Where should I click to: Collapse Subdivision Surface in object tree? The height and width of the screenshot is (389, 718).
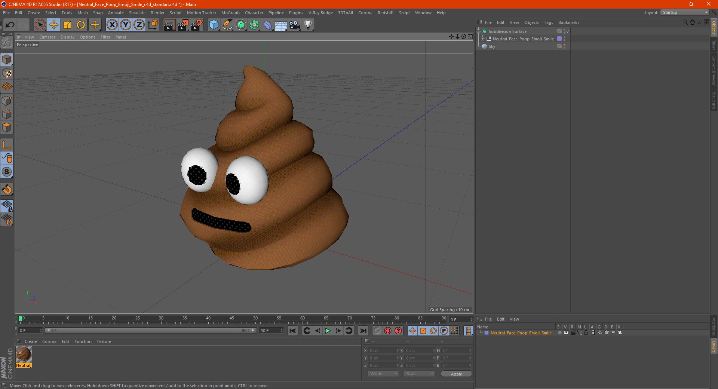pos(478,31)
